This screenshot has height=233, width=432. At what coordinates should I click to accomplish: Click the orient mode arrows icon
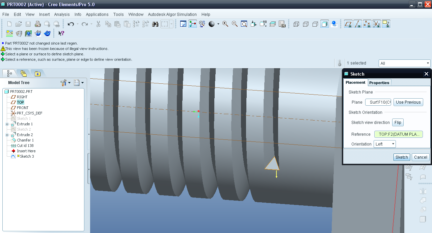pos(202,24)
